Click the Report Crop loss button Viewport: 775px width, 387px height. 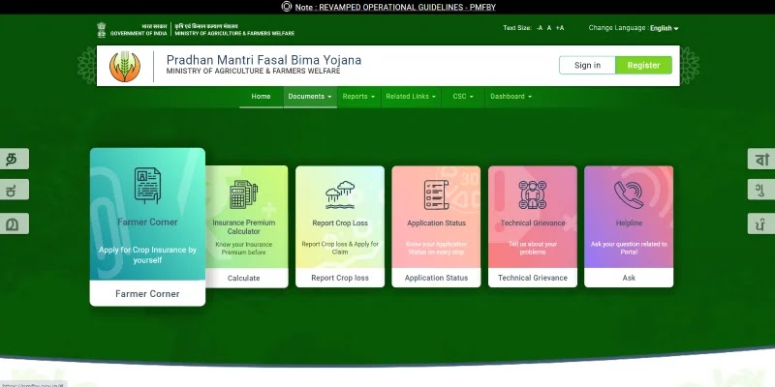(x=340, y=278)
